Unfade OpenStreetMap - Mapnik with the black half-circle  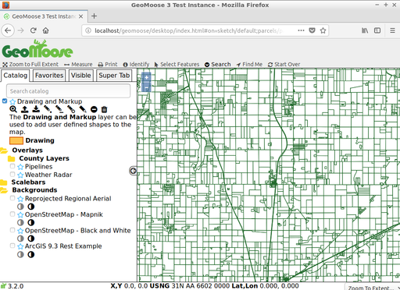point(31,223)
